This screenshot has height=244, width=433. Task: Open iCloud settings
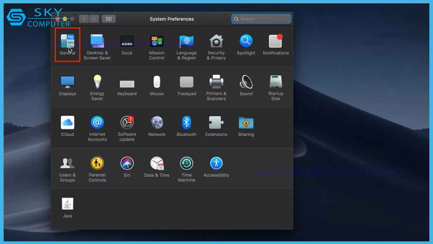[67, 126]
